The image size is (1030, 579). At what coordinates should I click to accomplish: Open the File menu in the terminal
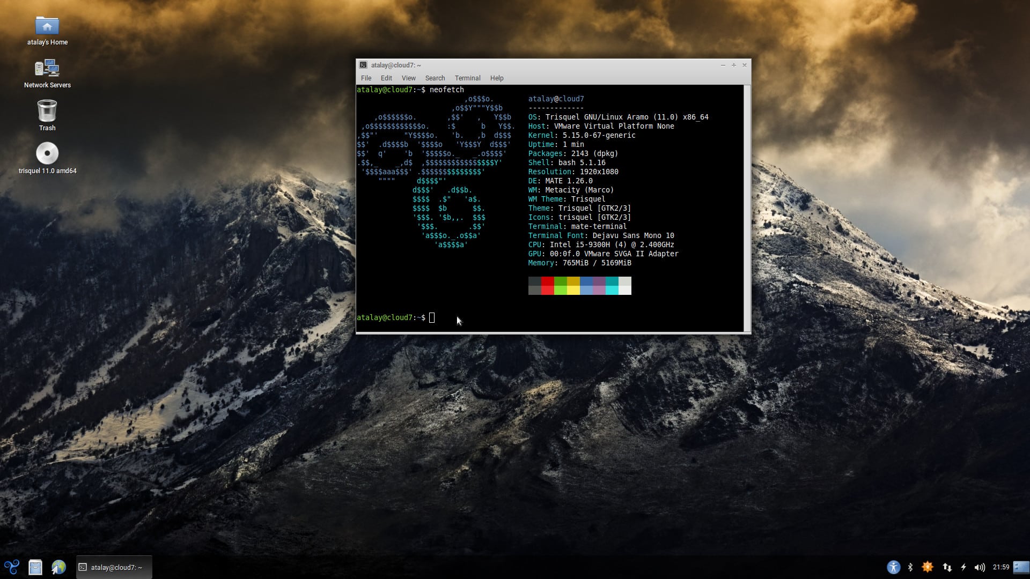coord(366,78)
